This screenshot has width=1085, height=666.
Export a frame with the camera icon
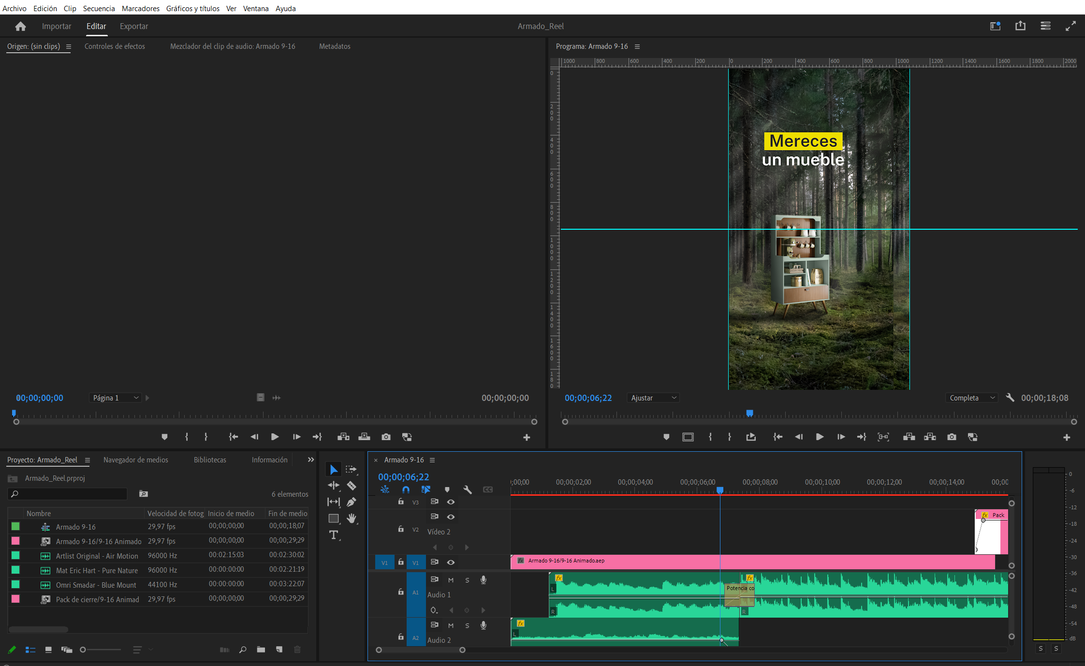coord(952,437)
